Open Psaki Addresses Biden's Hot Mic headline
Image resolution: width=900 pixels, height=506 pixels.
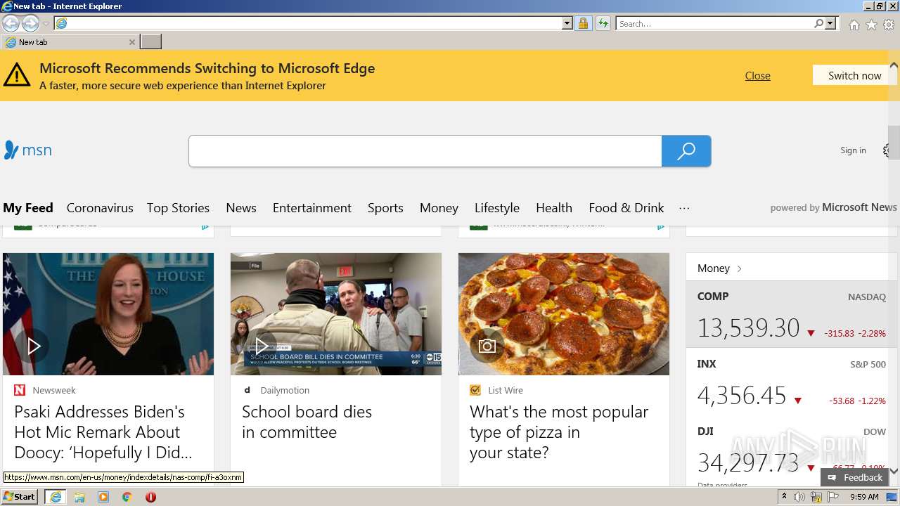tap(103, 432)
